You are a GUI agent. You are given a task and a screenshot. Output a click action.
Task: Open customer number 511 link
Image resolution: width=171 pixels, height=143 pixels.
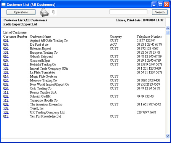pyautogui.click(x=6, y=92)
